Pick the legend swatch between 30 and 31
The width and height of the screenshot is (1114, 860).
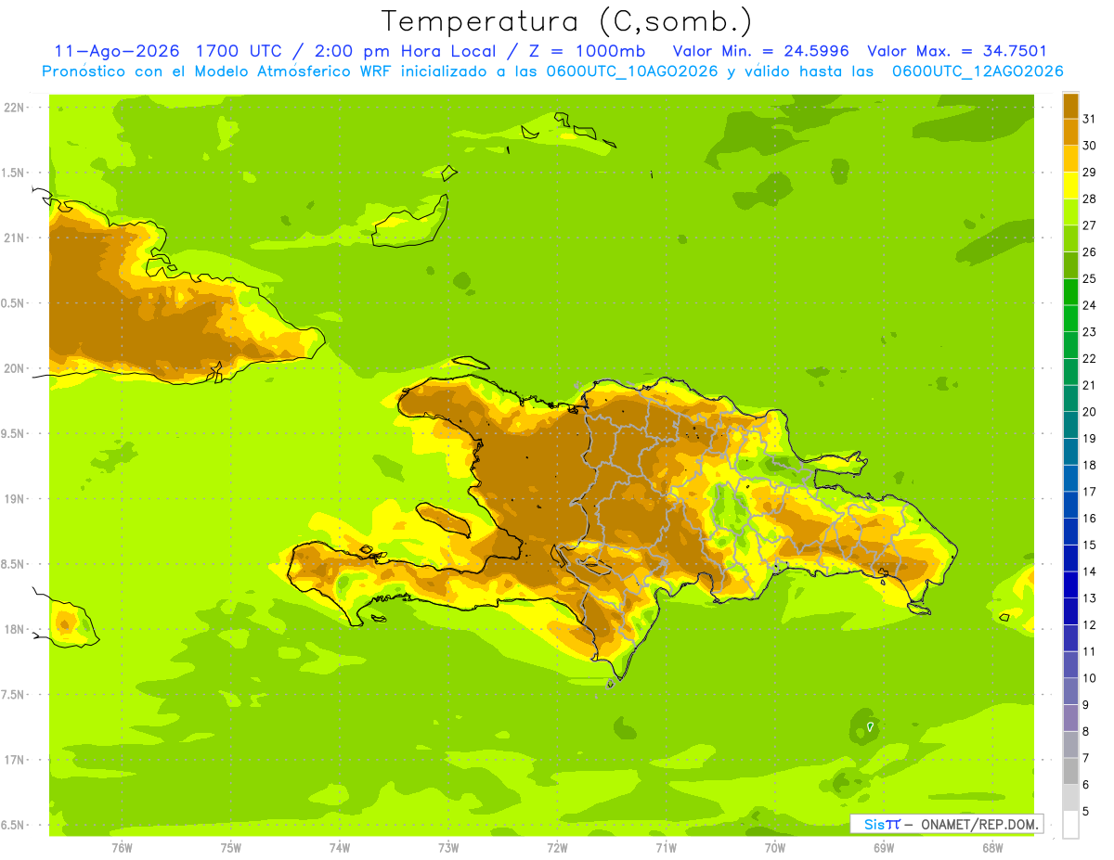[1070, 132]
